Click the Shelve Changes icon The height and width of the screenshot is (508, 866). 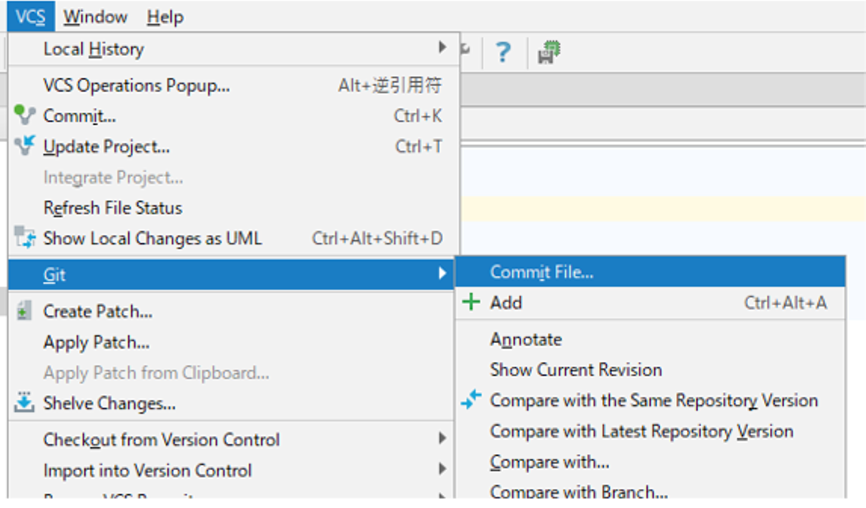click(24, 402)
